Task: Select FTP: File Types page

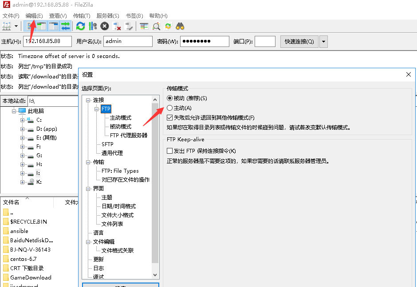Action: [x=120, y=171]
